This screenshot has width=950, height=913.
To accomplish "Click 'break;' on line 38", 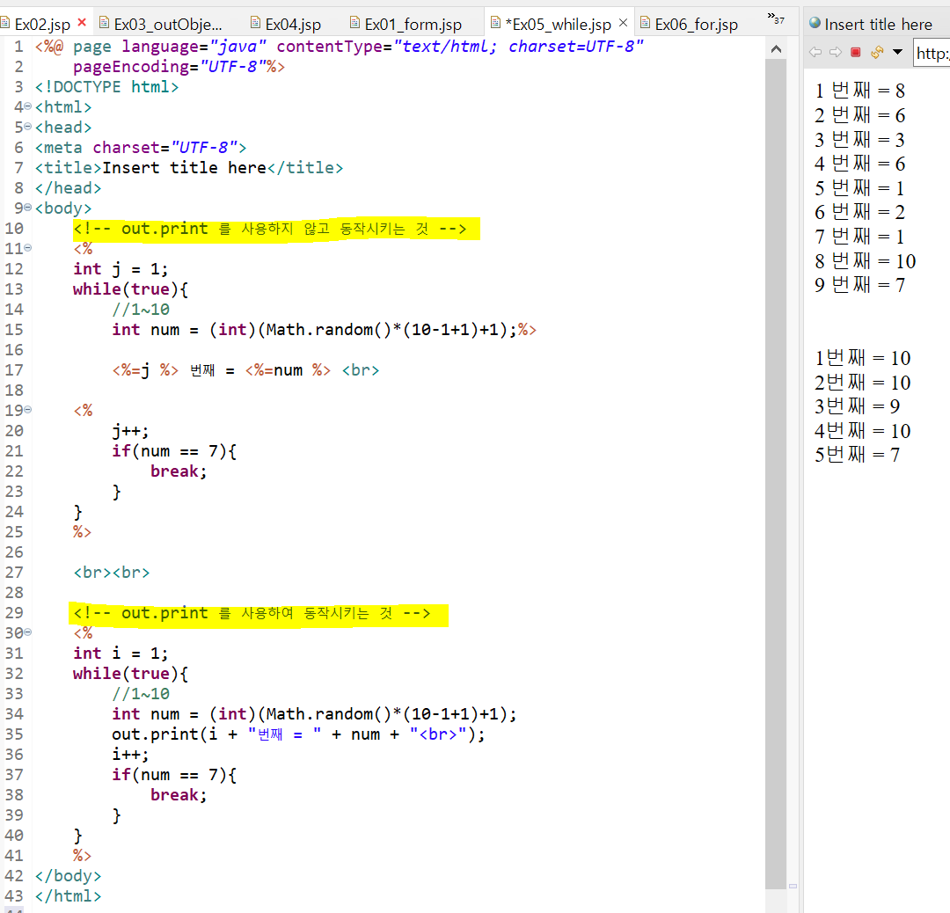I will pos(179,795).
